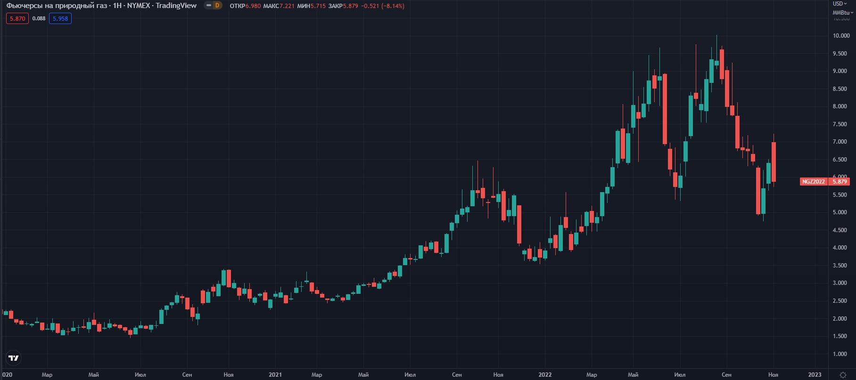Open the USD currency dropdown
The image size is (856, 380).
click(840, 4)
